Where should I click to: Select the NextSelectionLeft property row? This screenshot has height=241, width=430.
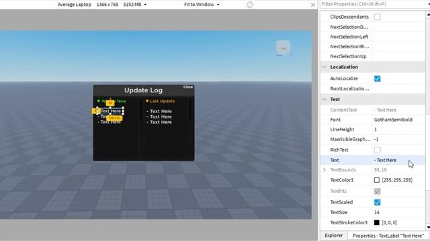click(373, 37)
